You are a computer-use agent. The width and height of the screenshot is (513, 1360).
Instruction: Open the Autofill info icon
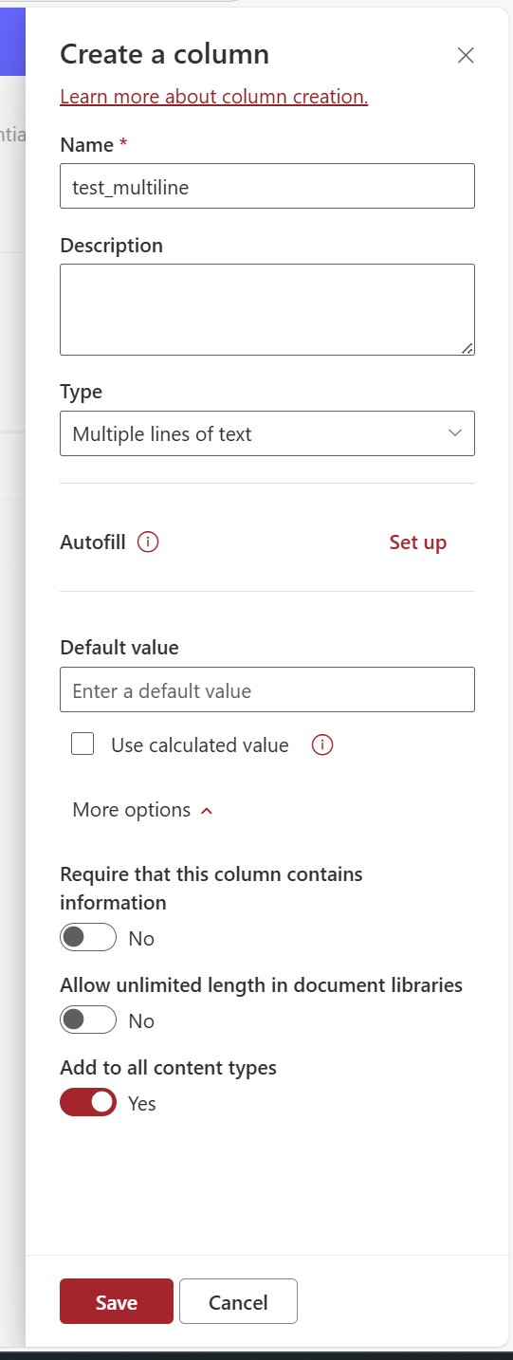point(148,542)
